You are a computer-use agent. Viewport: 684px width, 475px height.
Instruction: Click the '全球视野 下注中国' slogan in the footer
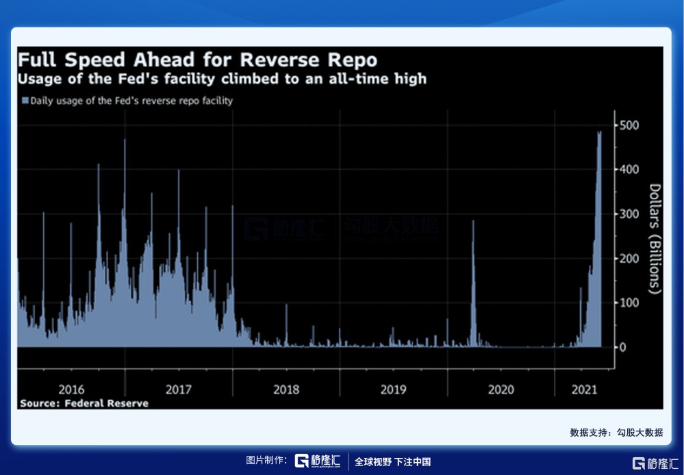point(392,462)
